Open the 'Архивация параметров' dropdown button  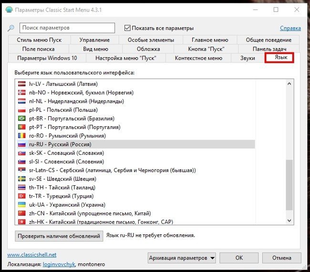(182, 258)
